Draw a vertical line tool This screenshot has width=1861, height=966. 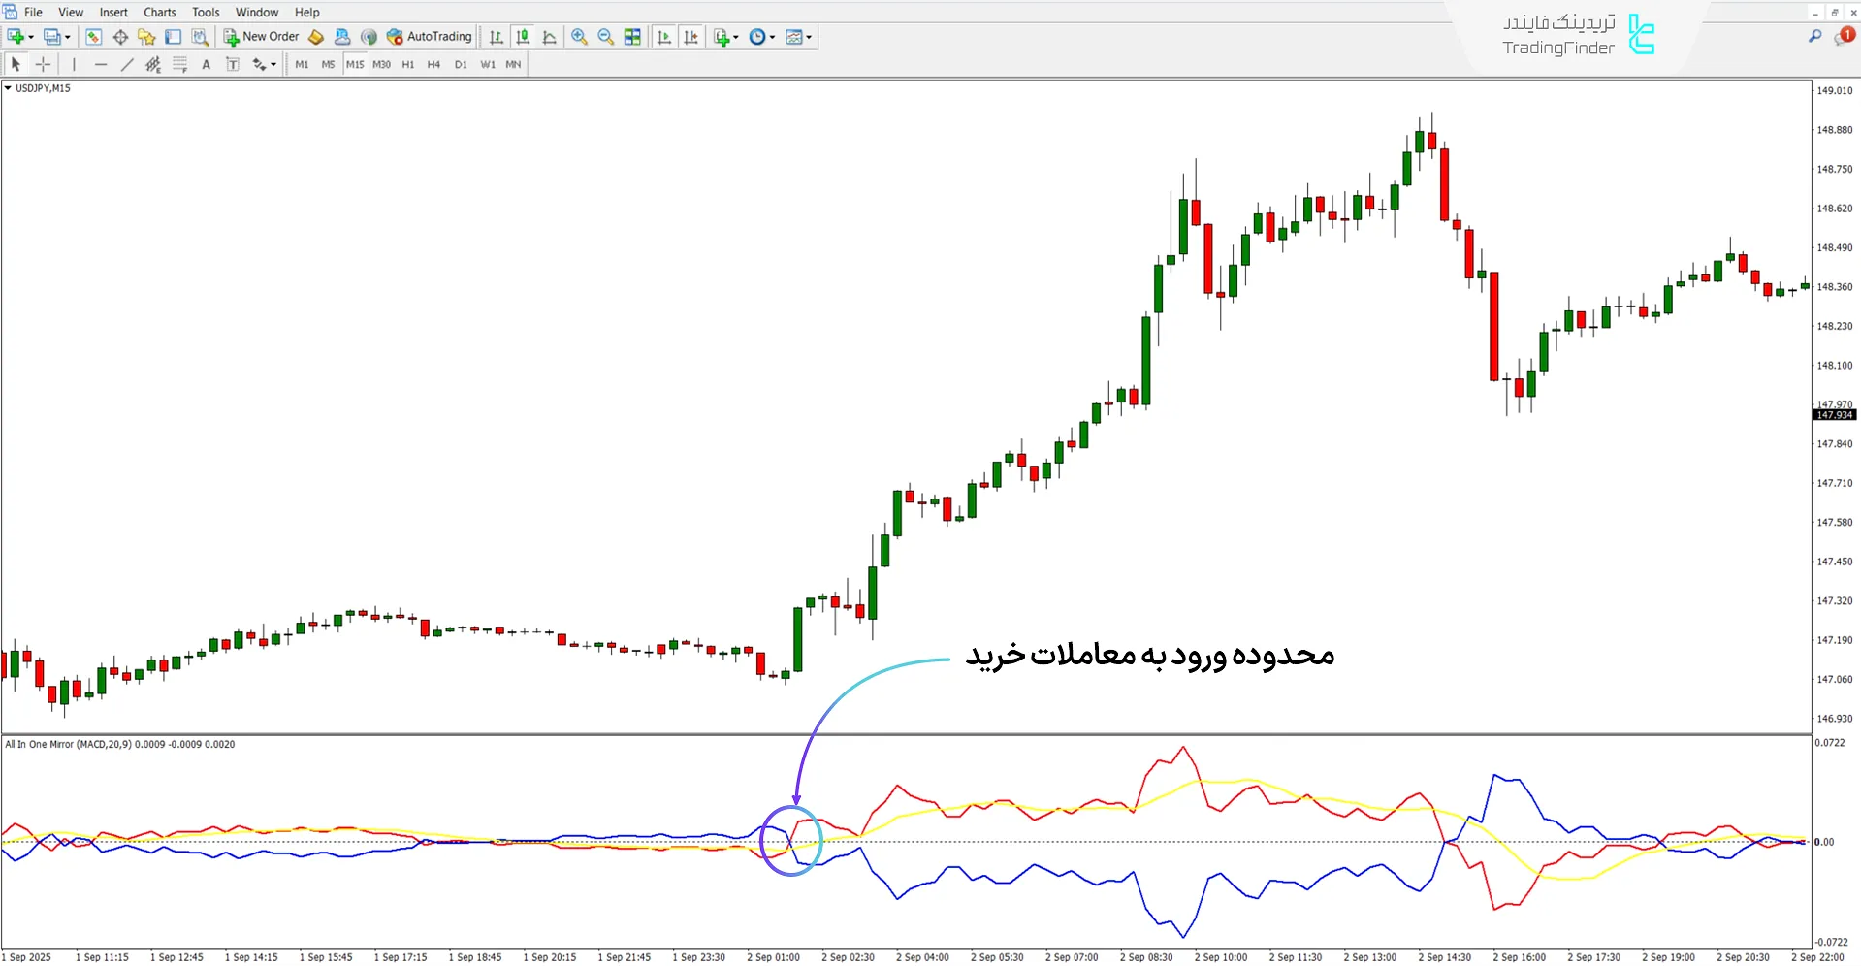click(74, 64)
